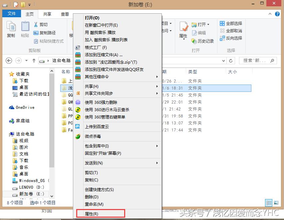
Task: Click the blue Help question mark icon
Action: (x=277, y=14)
